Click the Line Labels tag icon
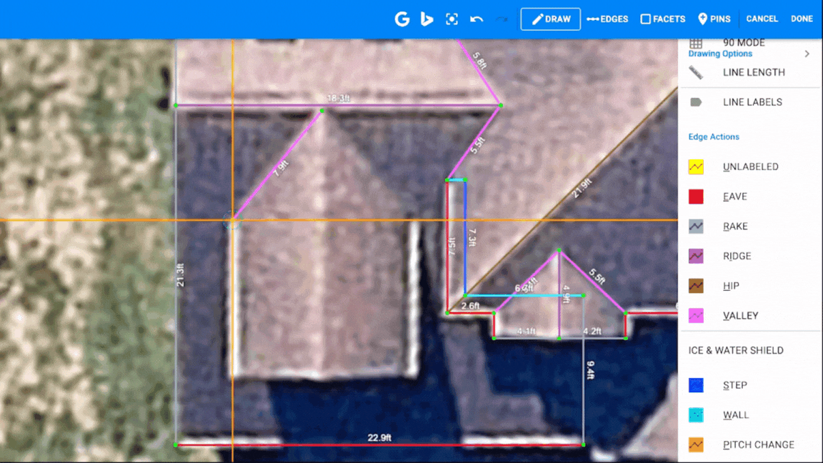 click(696, 102)
